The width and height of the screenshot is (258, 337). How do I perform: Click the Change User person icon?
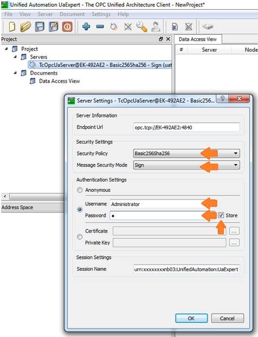[155, 27]
